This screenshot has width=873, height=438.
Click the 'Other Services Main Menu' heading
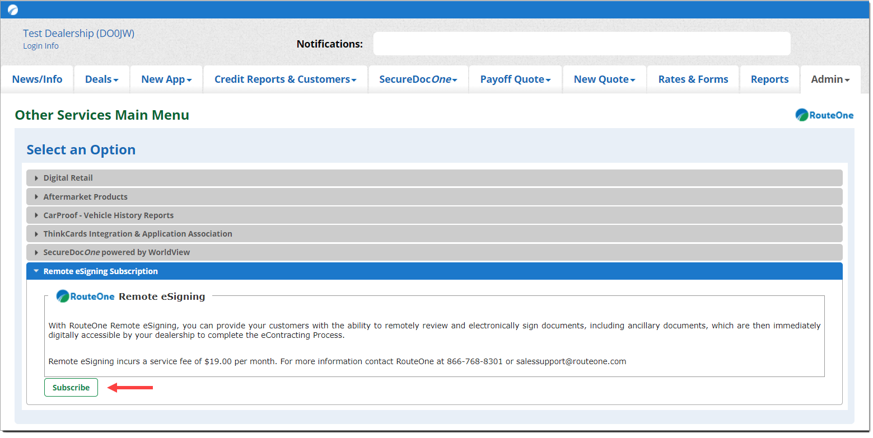[x=102, y=115]
